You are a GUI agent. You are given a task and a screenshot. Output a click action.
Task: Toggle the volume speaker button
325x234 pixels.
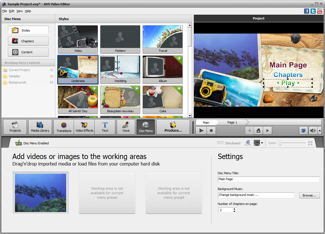click(313, 131)
